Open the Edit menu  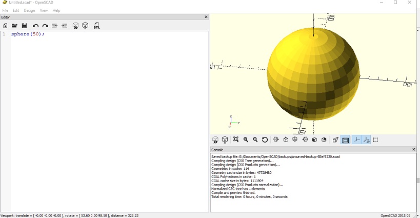(16, 10)
